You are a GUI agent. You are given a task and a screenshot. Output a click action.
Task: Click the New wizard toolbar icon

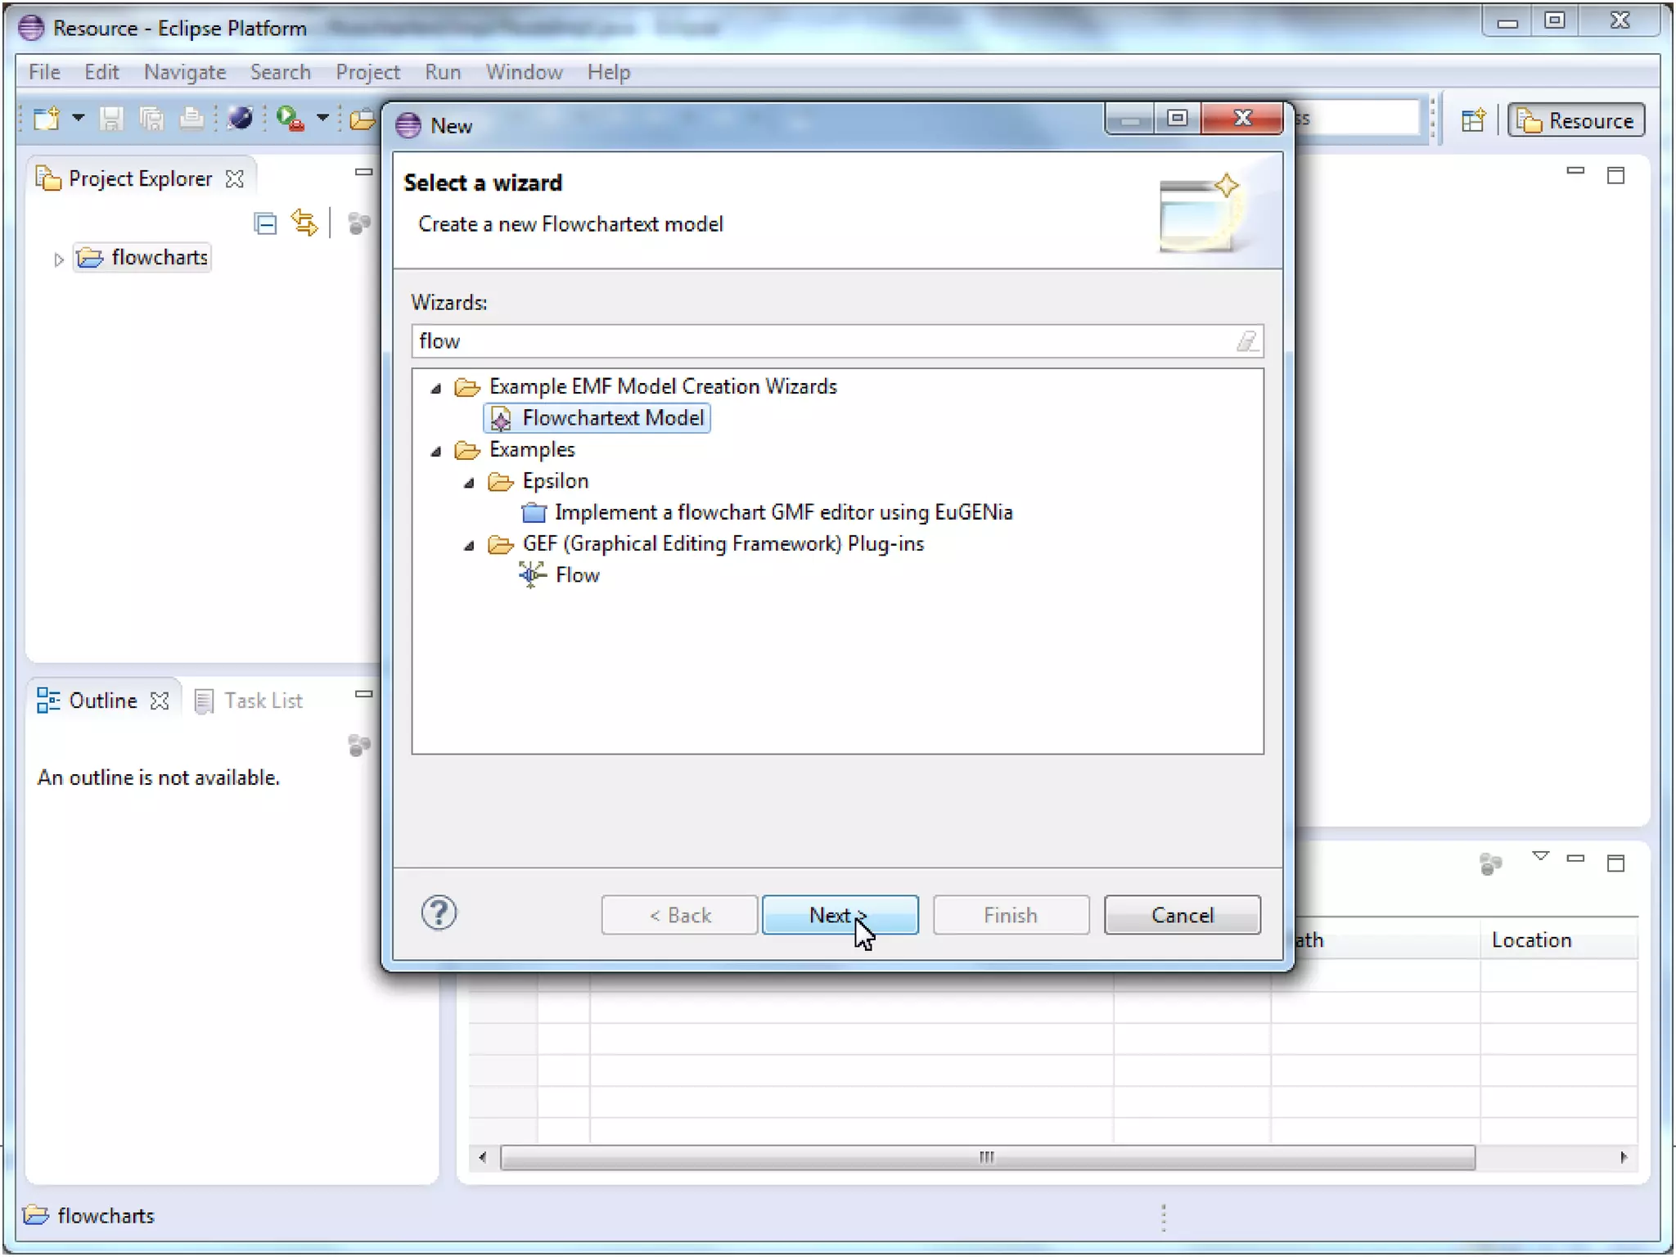[47, 119]
